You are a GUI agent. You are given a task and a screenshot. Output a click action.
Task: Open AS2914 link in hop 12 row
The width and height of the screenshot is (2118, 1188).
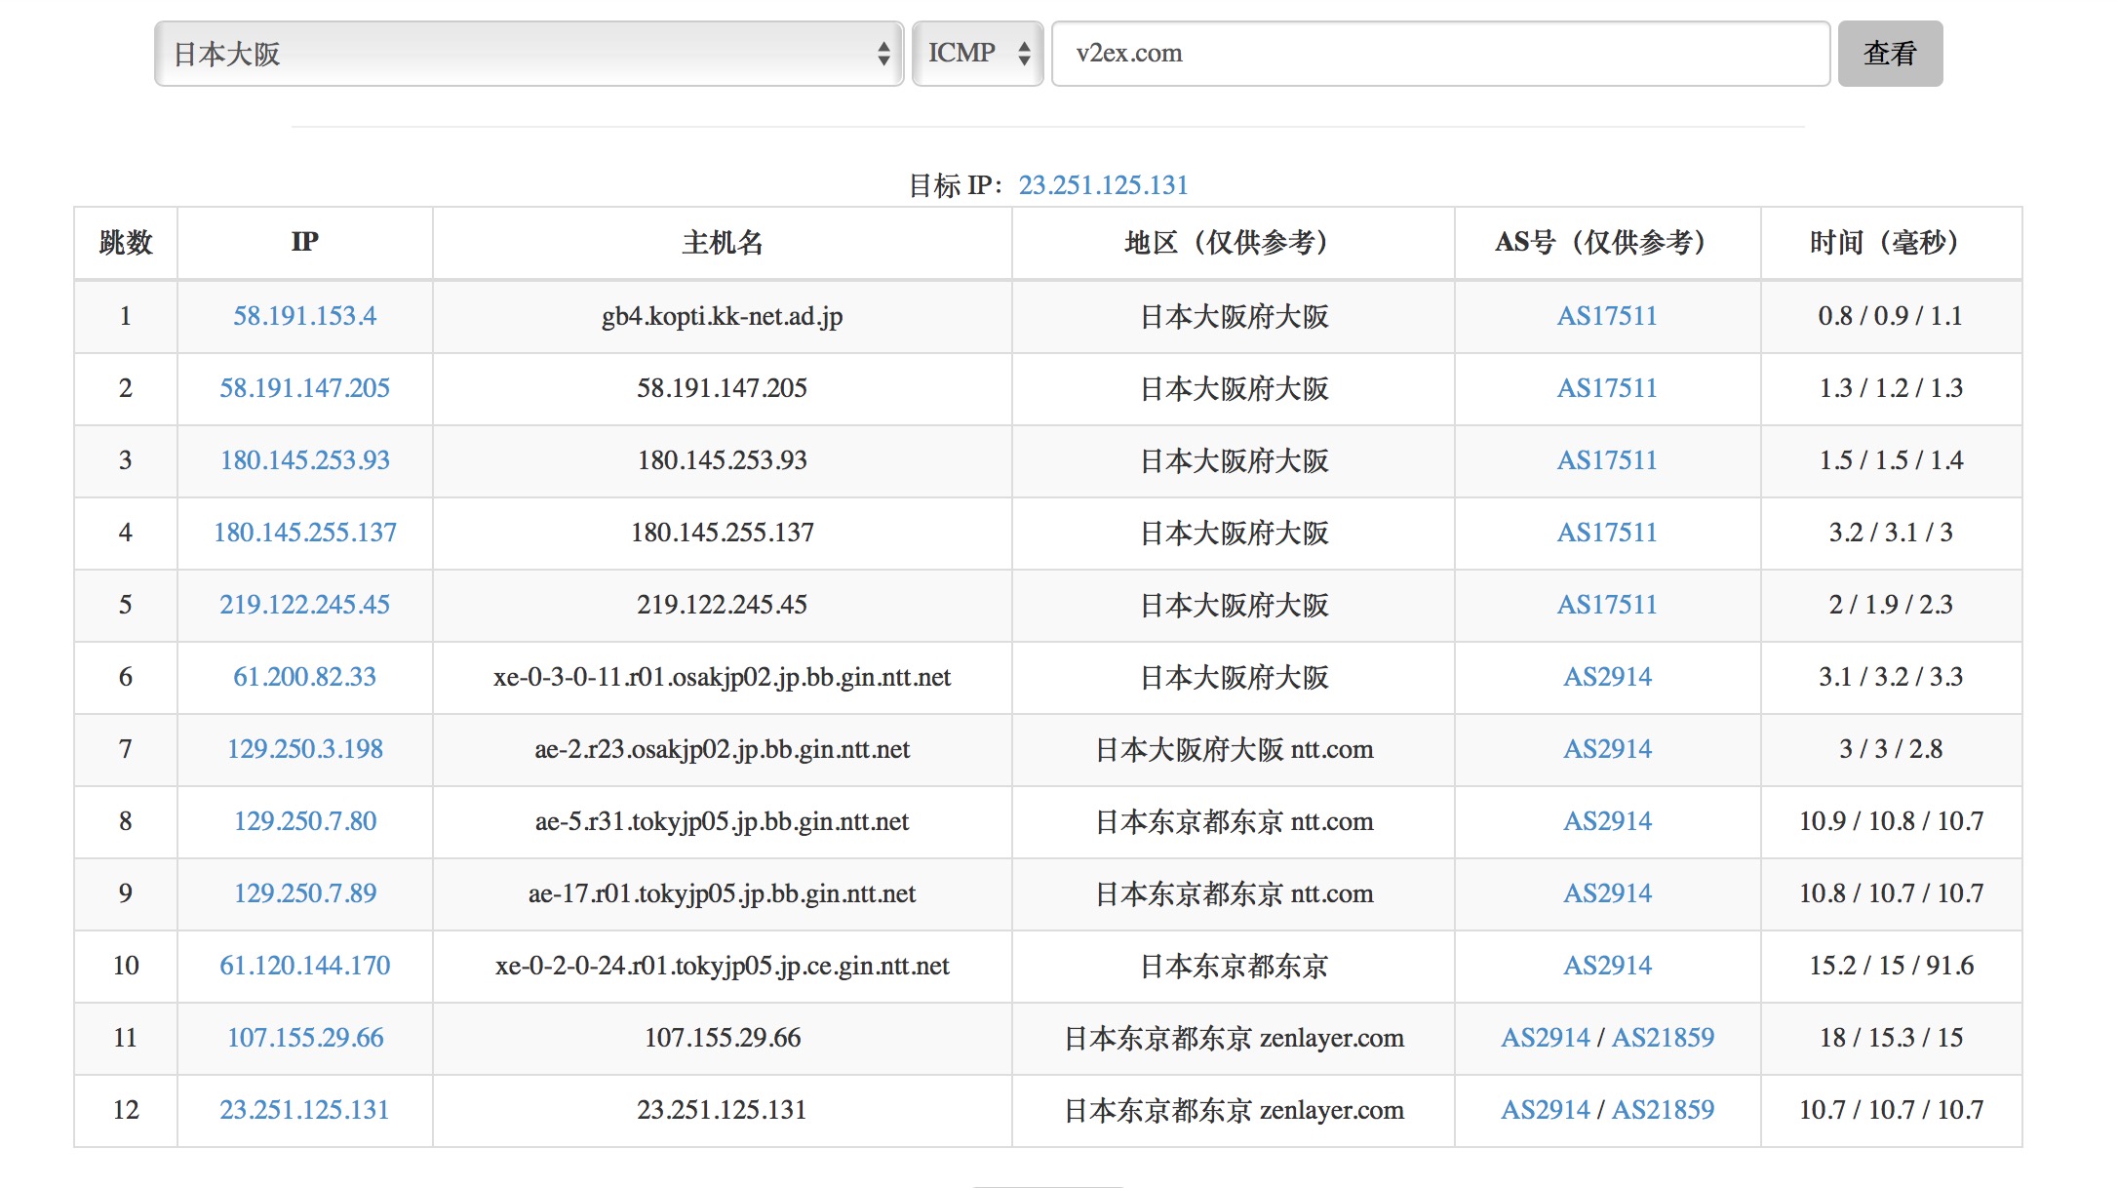tap(1545, 1110)
